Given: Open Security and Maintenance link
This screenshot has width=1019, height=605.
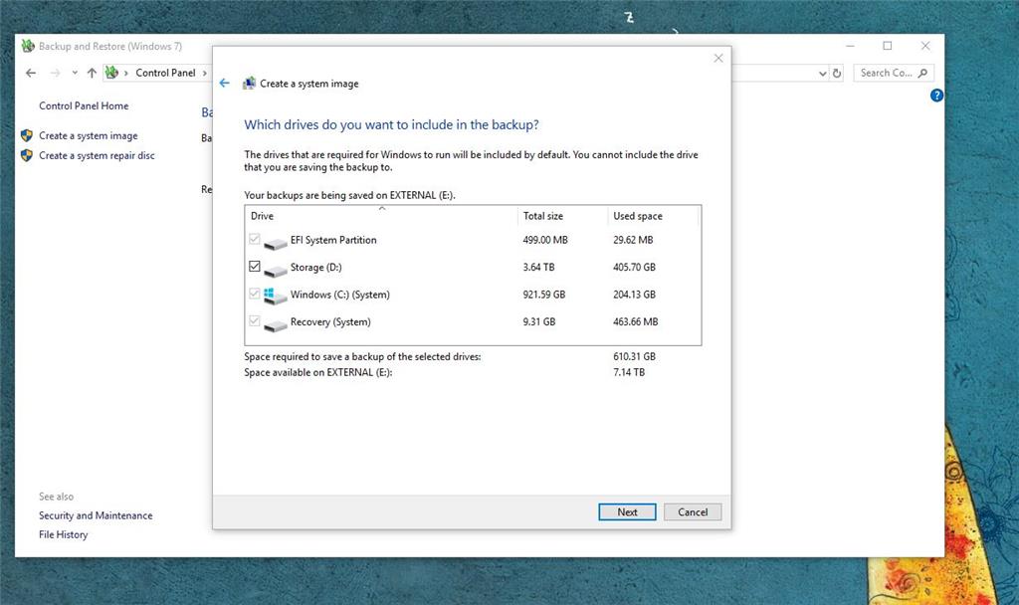Looking at the screenshot, I should pyautogui.click(x=96, y=515).
